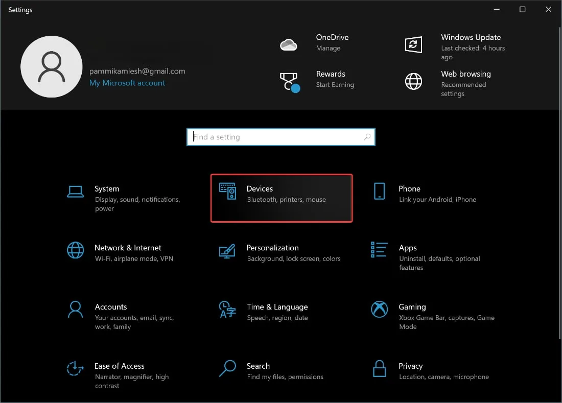Click the OneDrive title text
Image resolution: width=562 pixels, height=403 pixels.
point(332,37)
